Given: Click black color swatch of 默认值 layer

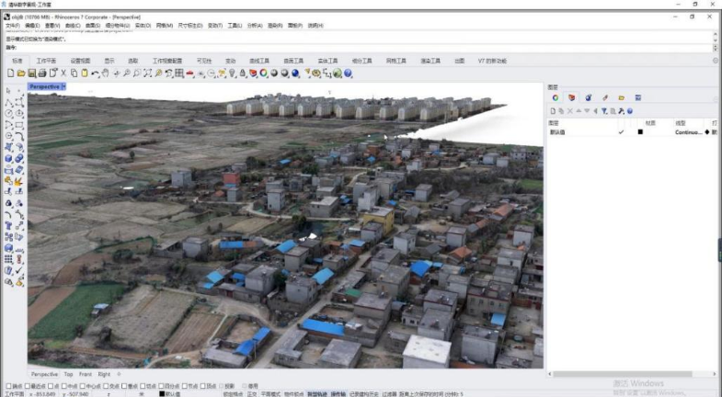Looking at the screenshot, I should click(640, 132).
